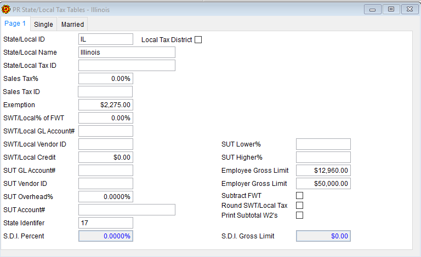The image size is (421, 257).
Task: Open the Single tab
Action: tap(43, 25)
